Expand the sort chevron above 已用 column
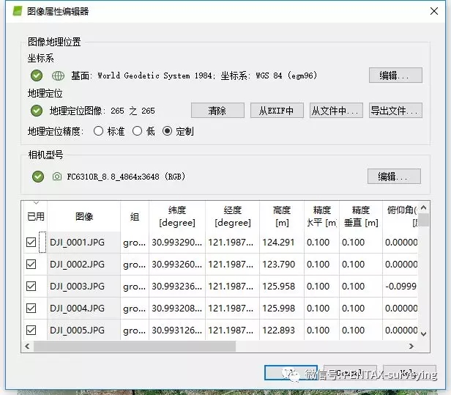451x395 pixels. point(35,203)
